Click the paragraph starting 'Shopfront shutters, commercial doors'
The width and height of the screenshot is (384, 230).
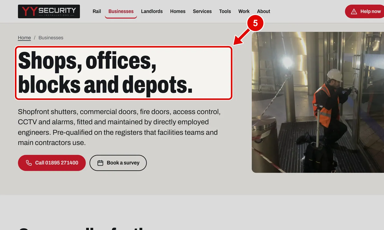tap(120, 127)
